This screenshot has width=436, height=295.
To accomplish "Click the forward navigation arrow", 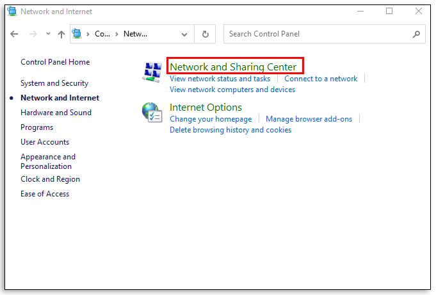I will pyautogui.click(x=33, y=34).
